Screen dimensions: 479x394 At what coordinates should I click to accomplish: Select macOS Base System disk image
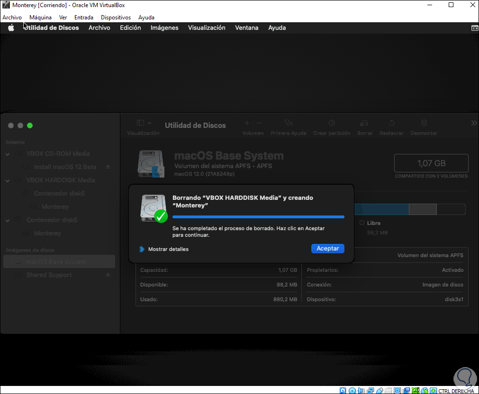[59, 262]
